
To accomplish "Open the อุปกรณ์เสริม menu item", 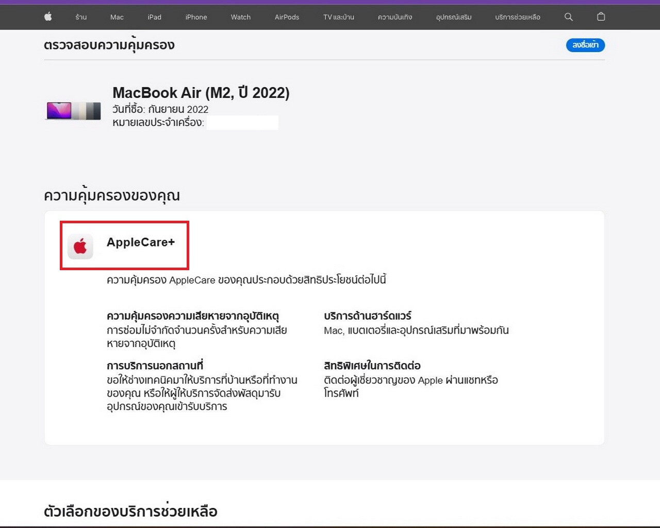I will 454,17.
